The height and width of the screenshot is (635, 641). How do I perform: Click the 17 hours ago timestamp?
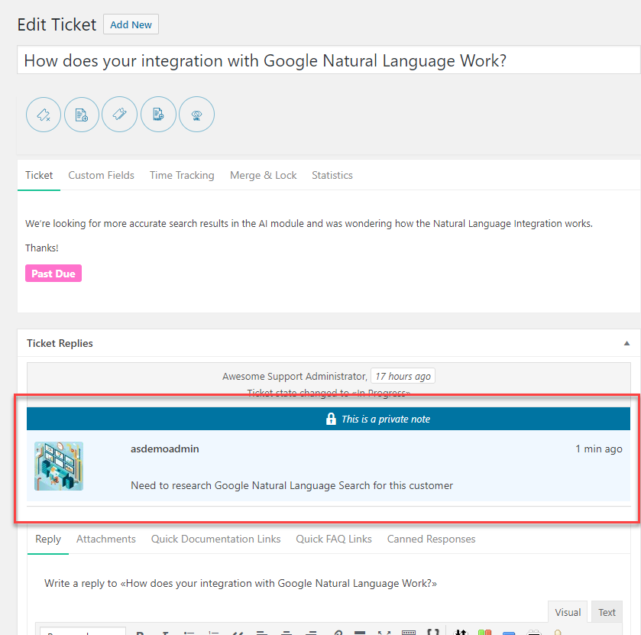pyautogui.click(x=403, y=376)
